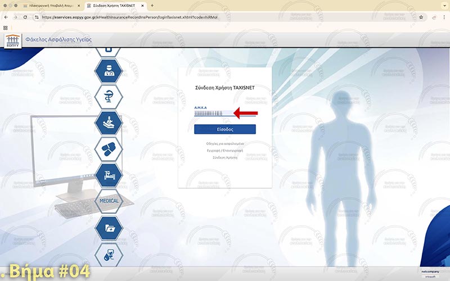This screenshot has height=281, width=450.
Task: Select the hospital bed hexagon icon
Action: 109,175
